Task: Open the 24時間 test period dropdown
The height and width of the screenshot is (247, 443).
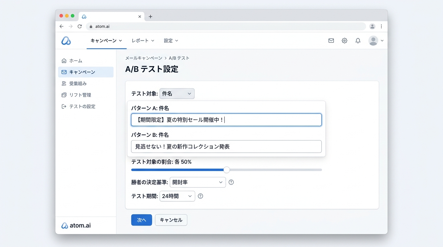Action: pyautogui.click(x=177, y=196)
